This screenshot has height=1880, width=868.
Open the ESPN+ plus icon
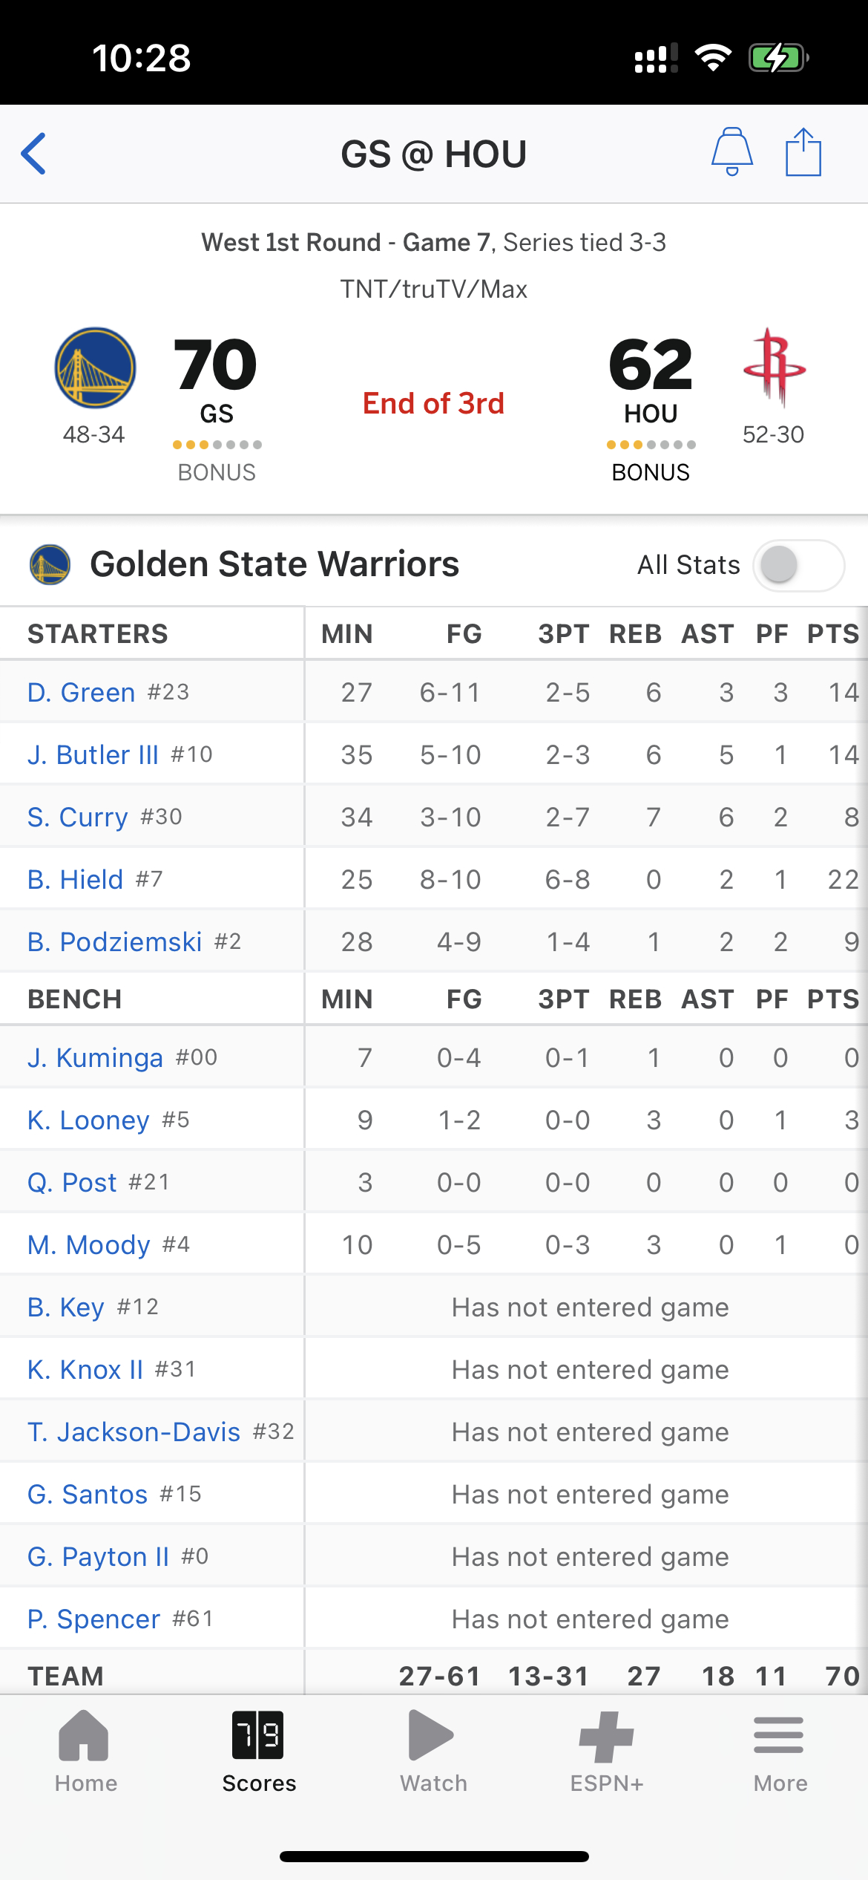click(x=606, y=1736)
